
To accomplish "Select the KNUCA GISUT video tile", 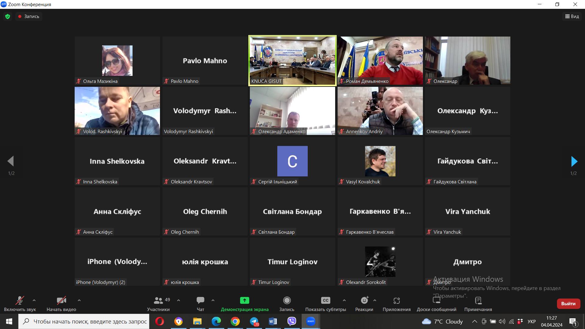I will pyautogui.click(x=292, y=61).
